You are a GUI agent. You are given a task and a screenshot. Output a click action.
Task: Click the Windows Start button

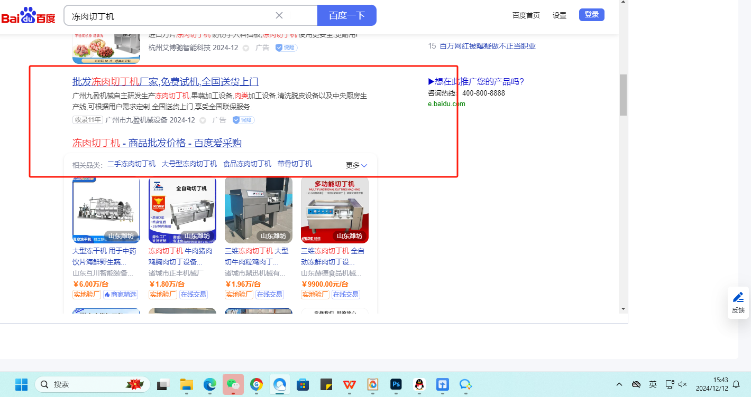tap(21, 384)
